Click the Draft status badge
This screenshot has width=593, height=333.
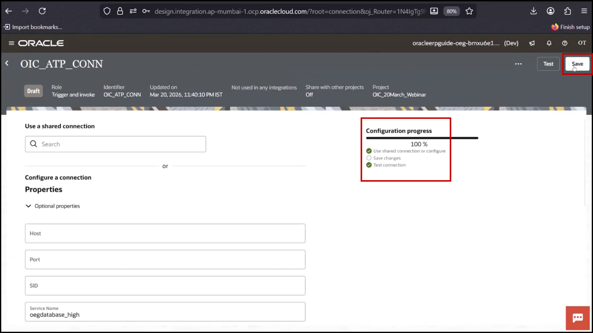point(33,91)
